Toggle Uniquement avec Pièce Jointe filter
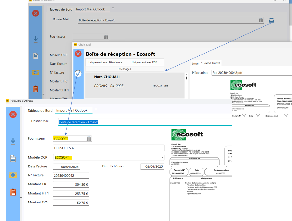Viewport: 292px width, 221px height. coord(105,62)
